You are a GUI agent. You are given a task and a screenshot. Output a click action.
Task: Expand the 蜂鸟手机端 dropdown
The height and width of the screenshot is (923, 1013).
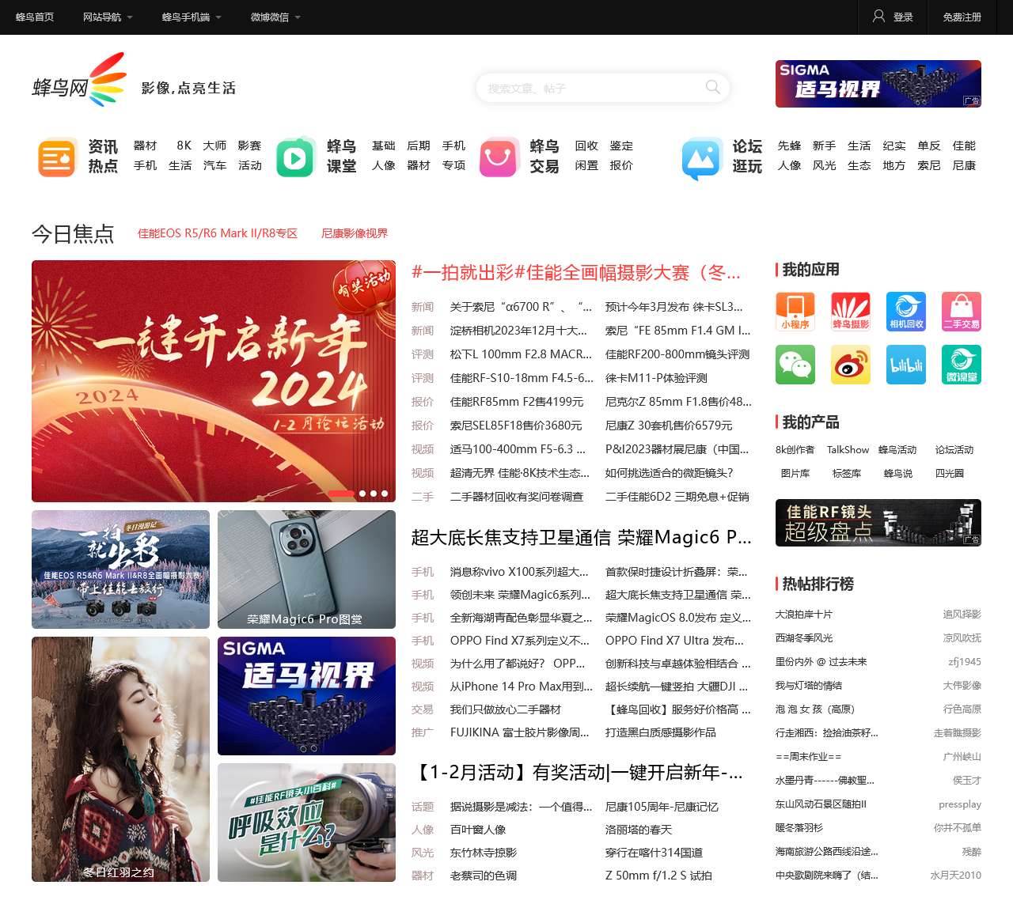(192, 17)
